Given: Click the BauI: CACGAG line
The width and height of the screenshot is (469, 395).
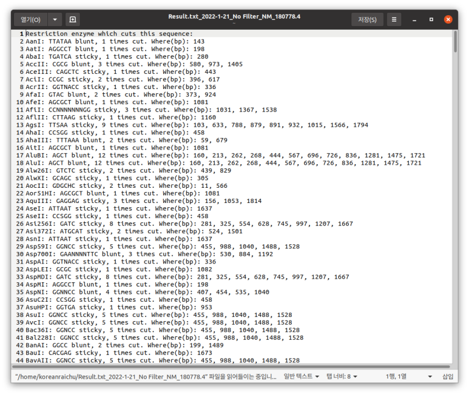Looking at the screenshot, I should click(x=119, y=353).
